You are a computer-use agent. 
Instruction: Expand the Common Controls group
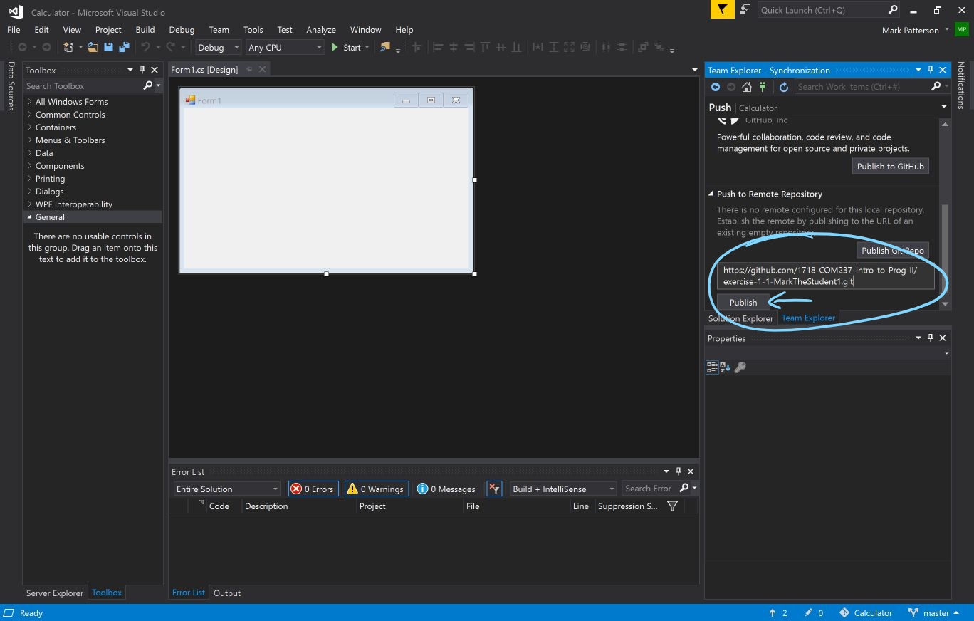pos(29,115)
